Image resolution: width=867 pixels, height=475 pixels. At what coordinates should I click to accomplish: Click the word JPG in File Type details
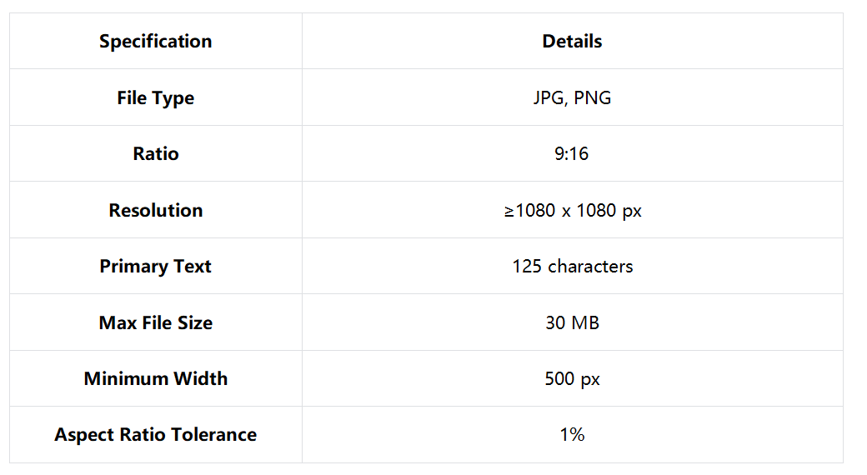click(x=549, y=98)
